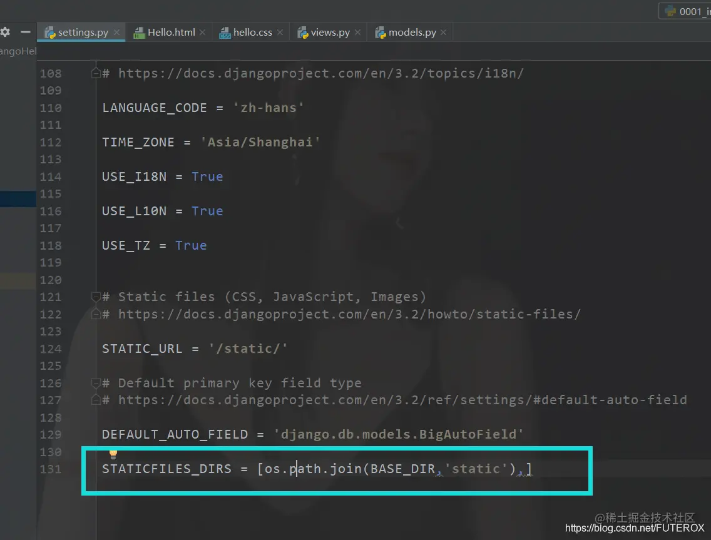Click the 'zh-hans' string value
This screenshot has height=540, width=711.
268,108
